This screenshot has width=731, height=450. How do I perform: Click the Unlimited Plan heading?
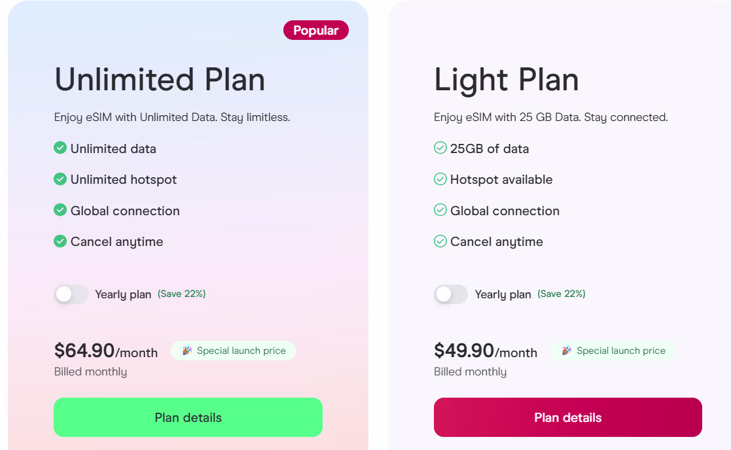pos(160,80)
